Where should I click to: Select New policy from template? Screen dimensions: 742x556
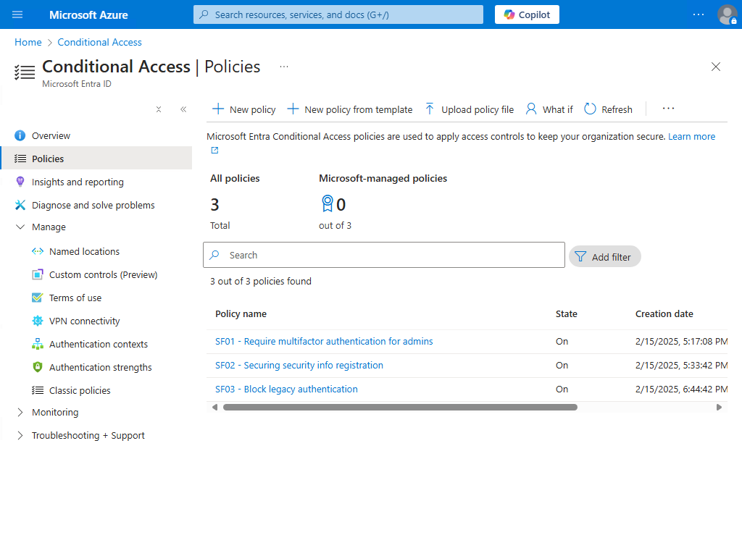(350, 109)
